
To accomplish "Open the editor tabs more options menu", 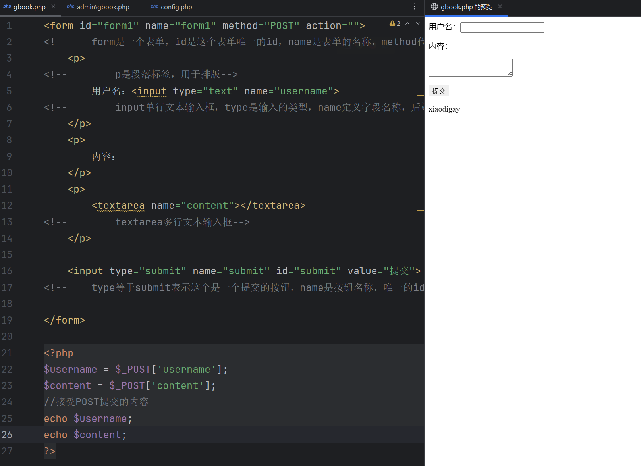I will pos(414,7).
